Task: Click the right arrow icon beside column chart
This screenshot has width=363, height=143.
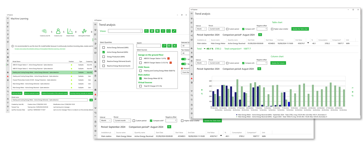Action: pyautogui.click(x=352, y=92)
